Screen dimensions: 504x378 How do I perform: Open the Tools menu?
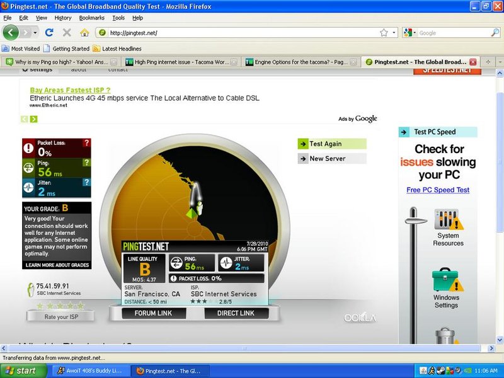pyautogui.click(x=118, y=18)
